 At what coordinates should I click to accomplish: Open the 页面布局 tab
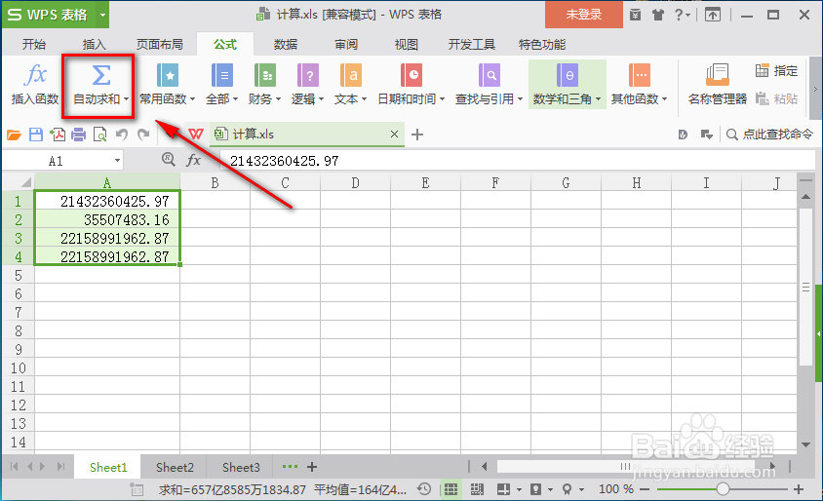coord(160,45)
